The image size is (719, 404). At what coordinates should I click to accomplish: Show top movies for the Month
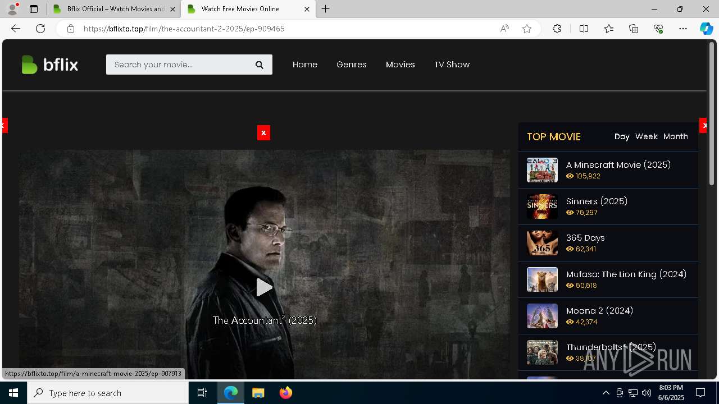pos(676,136)
